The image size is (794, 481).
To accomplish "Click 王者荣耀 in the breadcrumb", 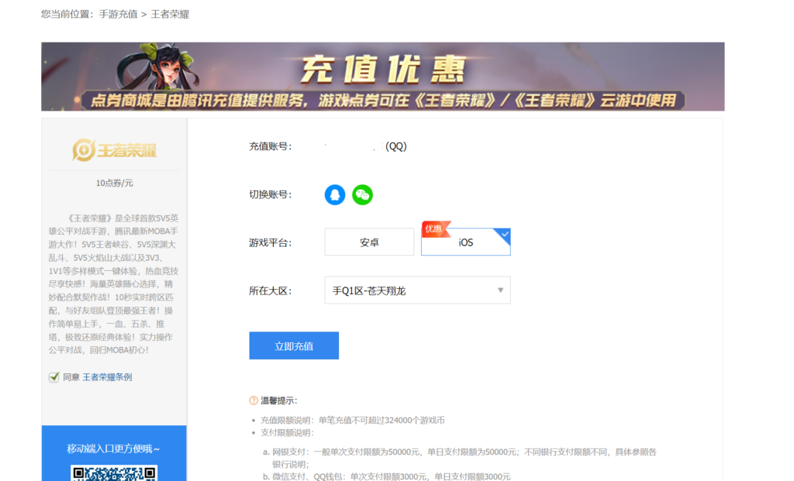I will pos(170,14).
